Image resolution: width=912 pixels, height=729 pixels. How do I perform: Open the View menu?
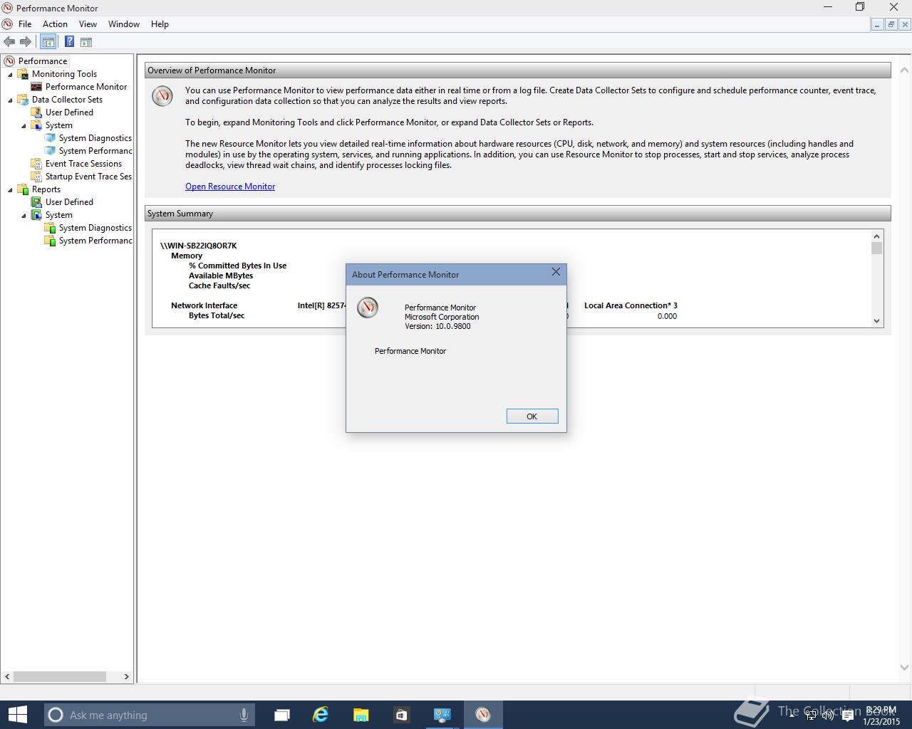point(88,24)
